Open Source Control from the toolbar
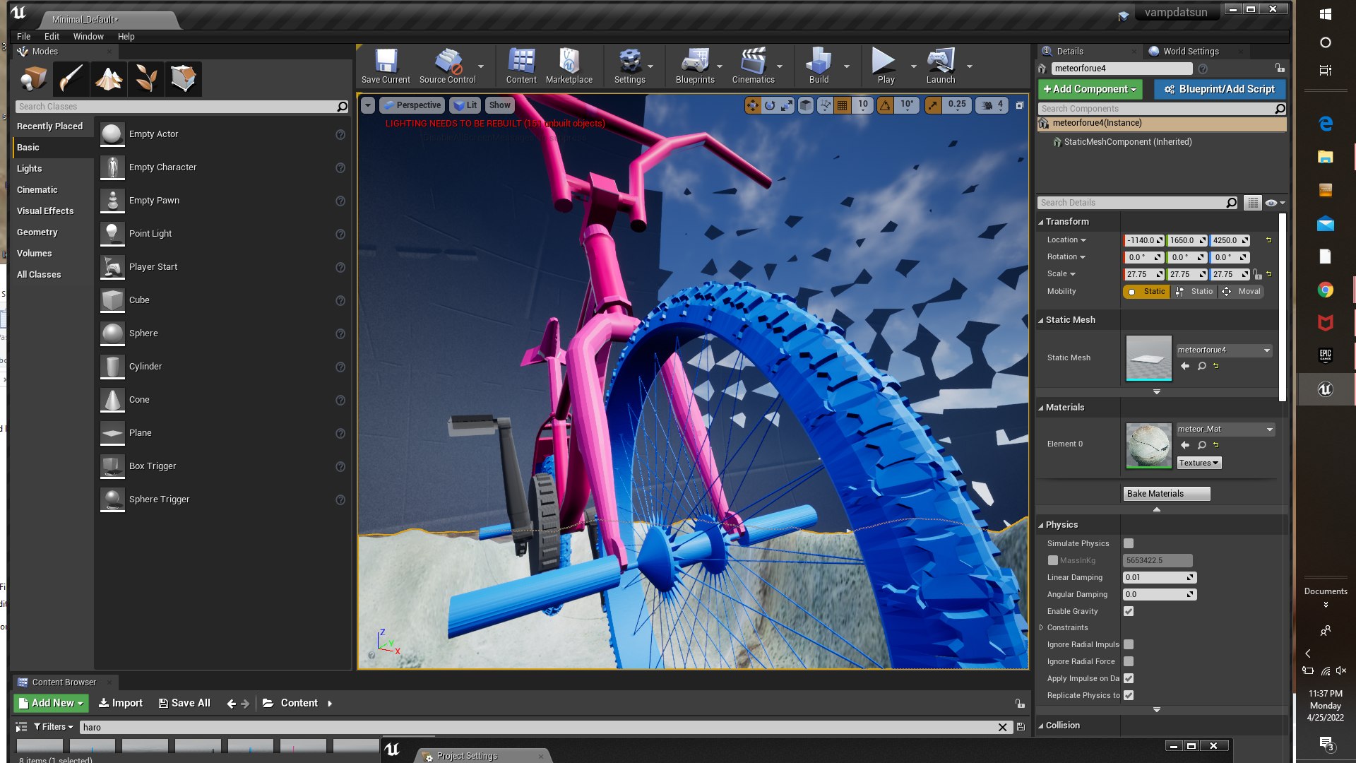1356x763 pixels. (448, 66)
